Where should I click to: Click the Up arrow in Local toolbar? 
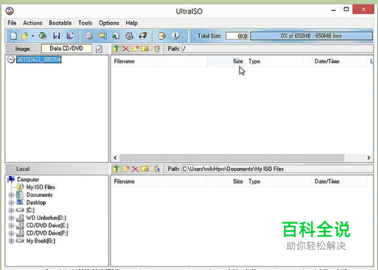pyautogui.click(x=116, y=169)
